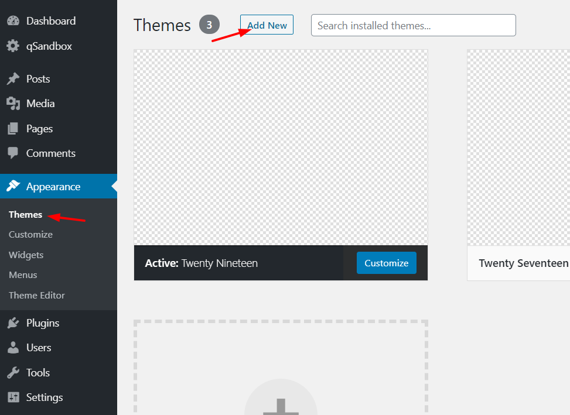Click the Comments speech bubble icon
The height and width of the screenshot is (415, 570).
(x=13, y=153)
